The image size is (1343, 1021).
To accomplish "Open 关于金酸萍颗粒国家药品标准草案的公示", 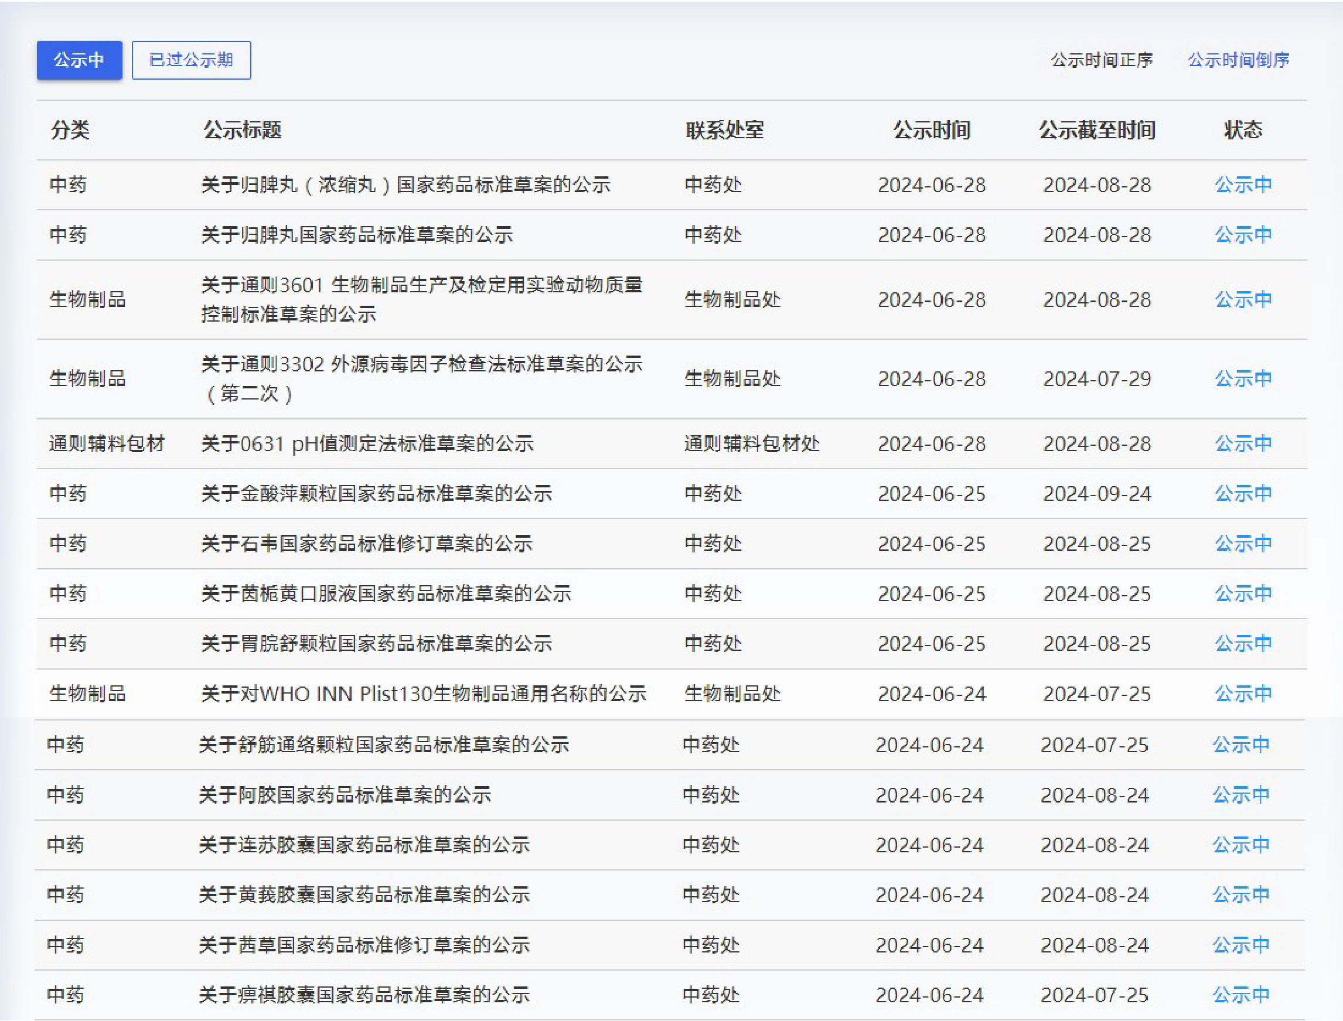I will point(376,493).
